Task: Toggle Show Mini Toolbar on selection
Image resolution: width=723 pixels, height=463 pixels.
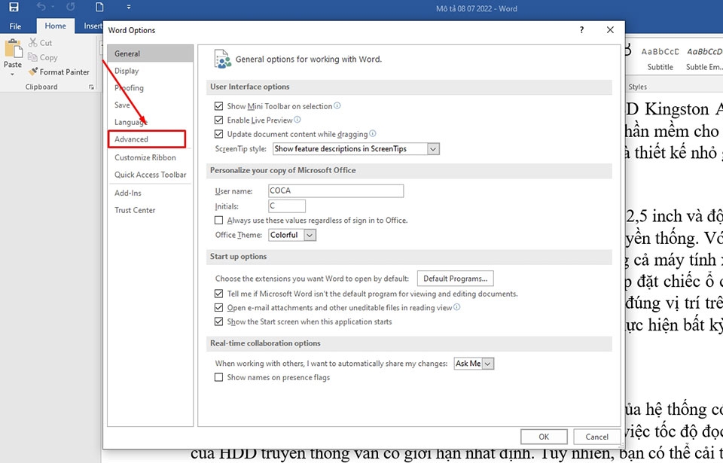Action: [218, 106]
